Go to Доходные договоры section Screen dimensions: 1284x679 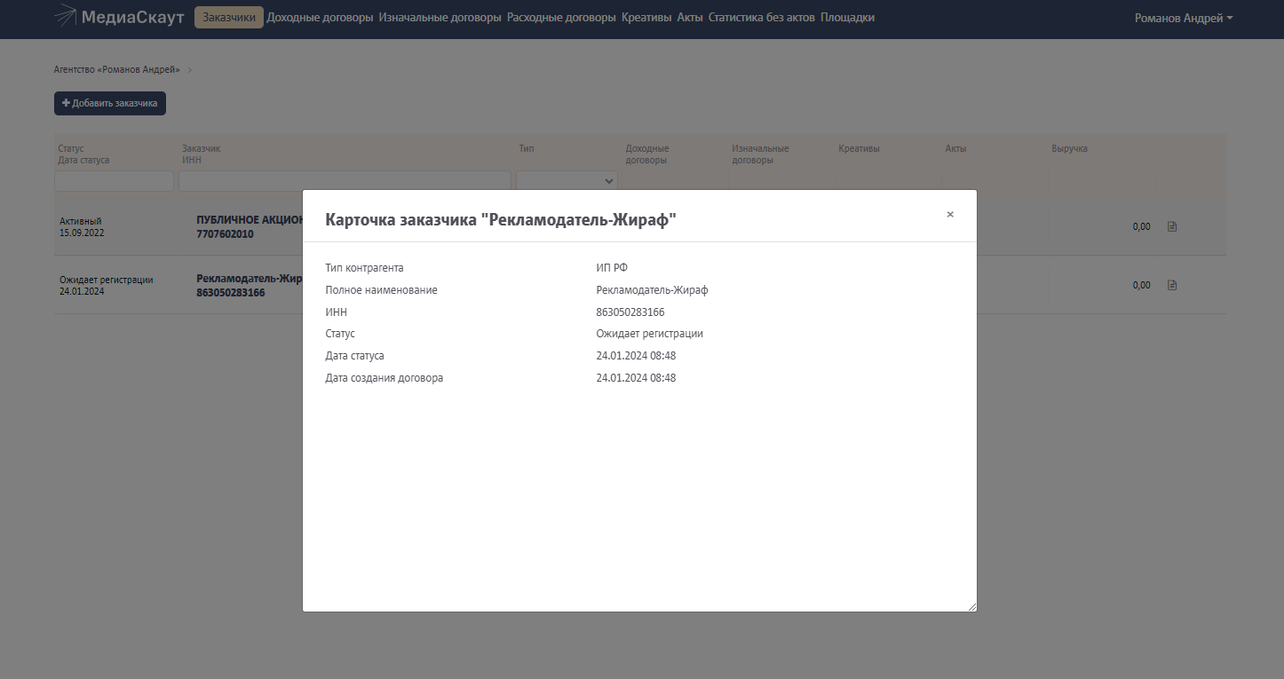coord(321,18)
